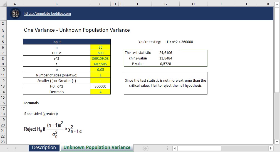Switch to the Description sheet tab
This screenshot has height=152, width=280.
pyautogui.click(x=44, y=148)
